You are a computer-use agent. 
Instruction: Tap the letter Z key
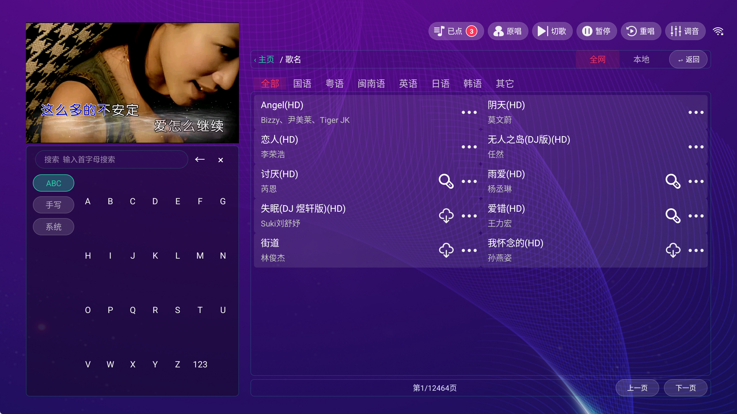coord(178,365)
